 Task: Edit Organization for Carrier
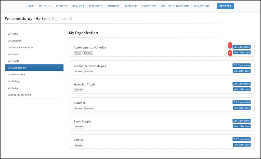click(x=241, y=139)
